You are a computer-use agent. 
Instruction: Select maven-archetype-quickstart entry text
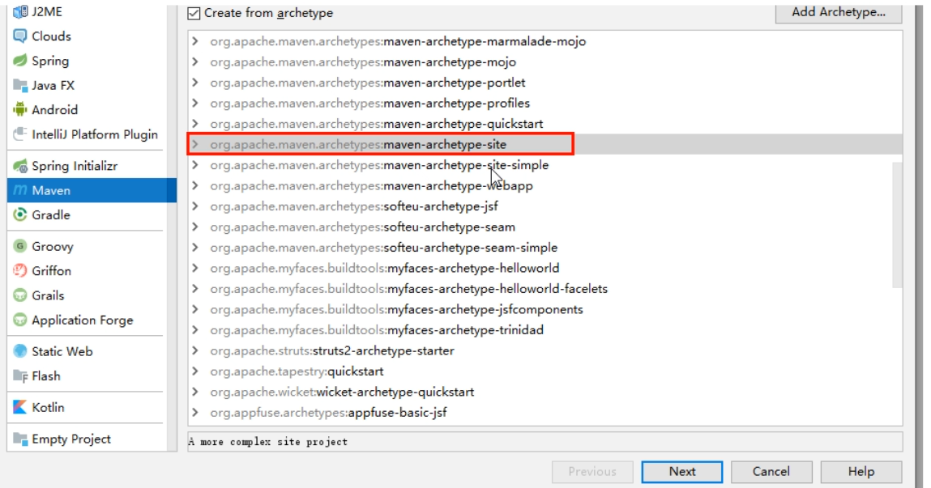[x=377, y=124]
